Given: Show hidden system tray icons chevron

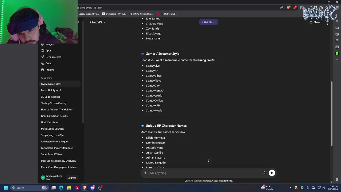Looking at the screenshot, I should [291, 188].
